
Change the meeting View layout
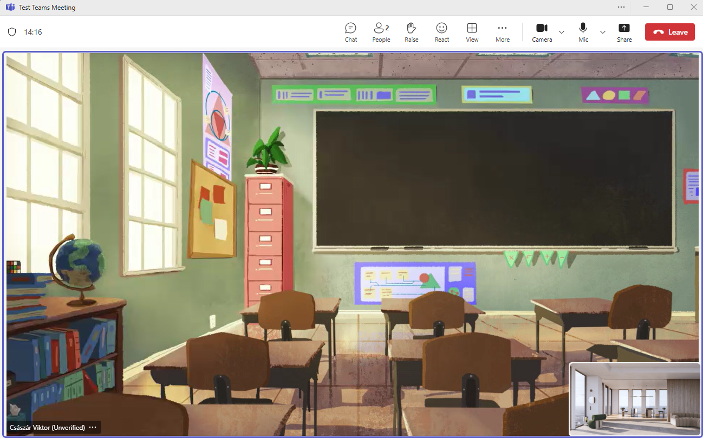point(472,32)
